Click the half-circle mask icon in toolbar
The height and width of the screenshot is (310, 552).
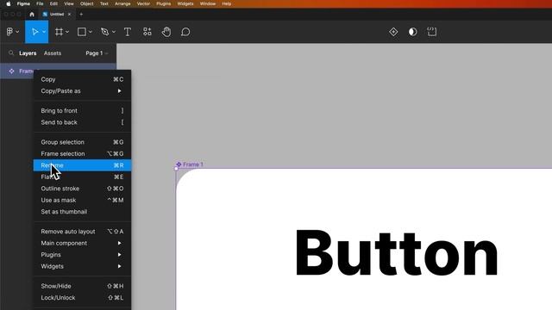pyautogui.click(x=412, y=32)
